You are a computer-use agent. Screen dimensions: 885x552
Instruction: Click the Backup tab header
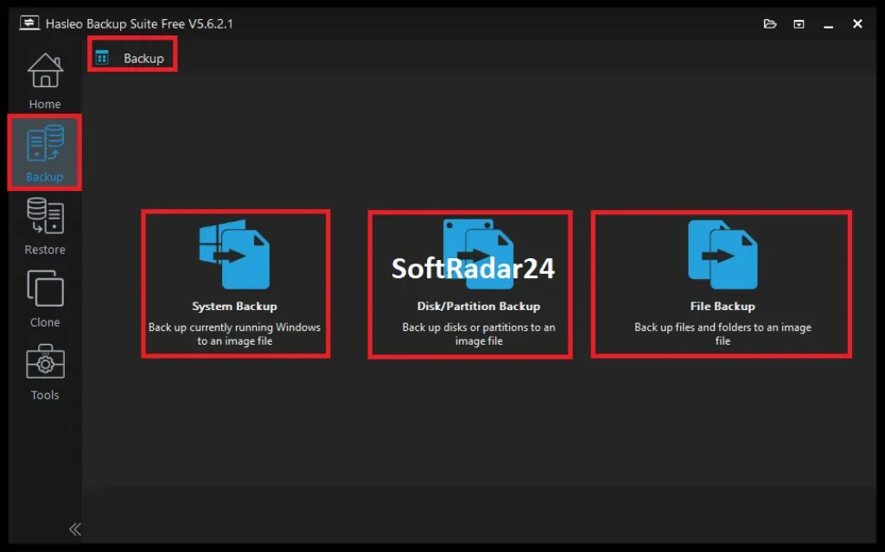pyautogui.click(x=132, y=58)
